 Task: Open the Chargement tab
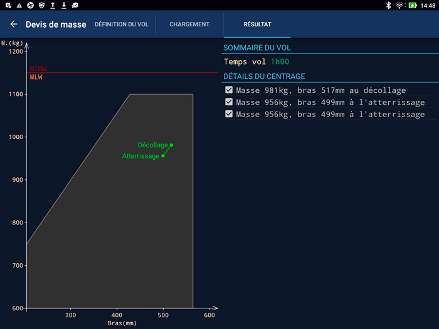(x=189, y=24)
